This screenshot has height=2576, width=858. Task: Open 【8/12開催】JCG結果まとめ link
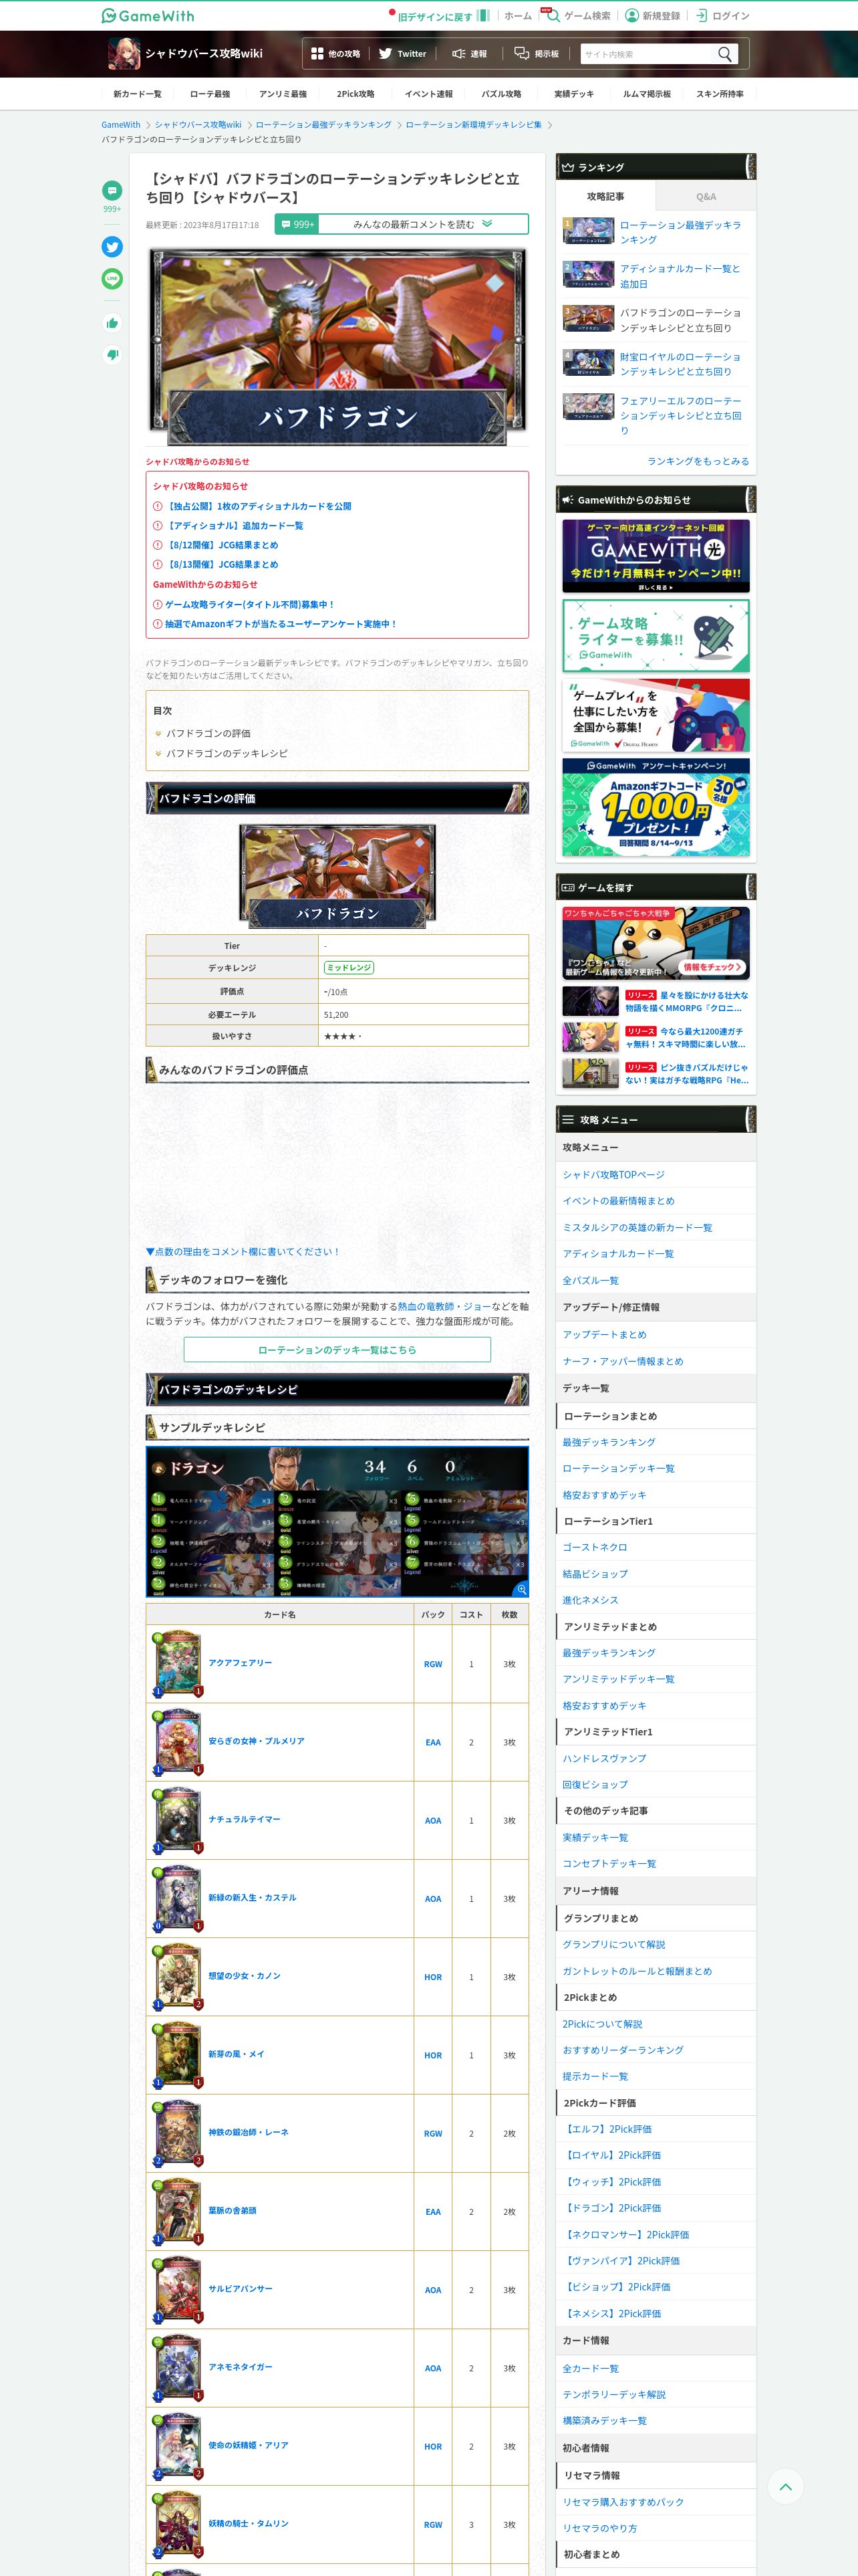coord(222,545)
